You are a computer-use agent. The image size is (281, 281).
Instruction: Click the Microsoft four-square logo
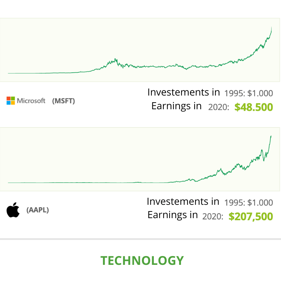point(11,100)
